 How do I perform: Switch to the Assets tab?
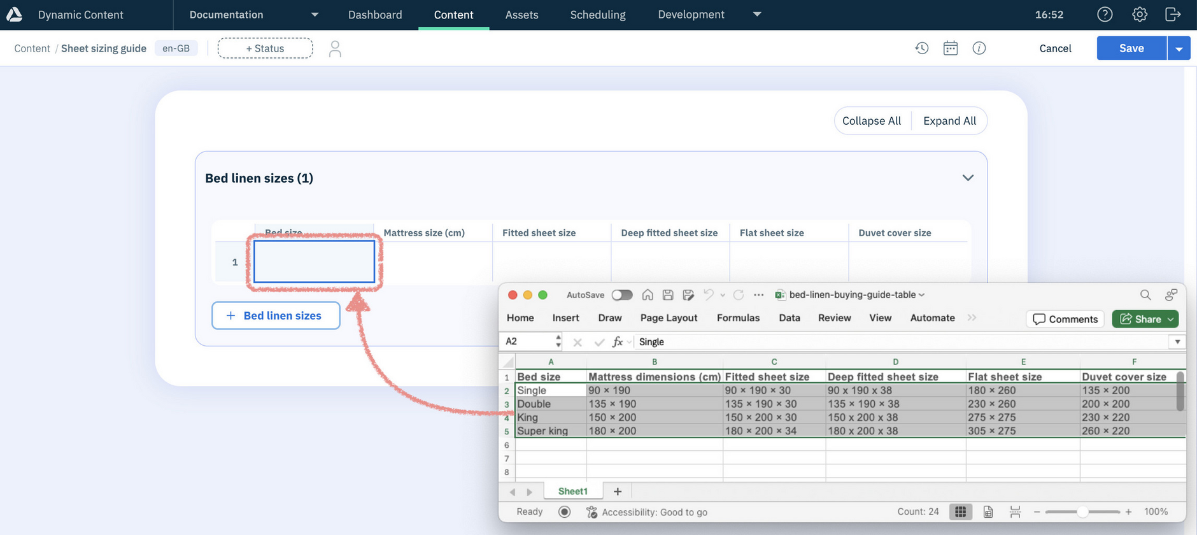(521, 15)
